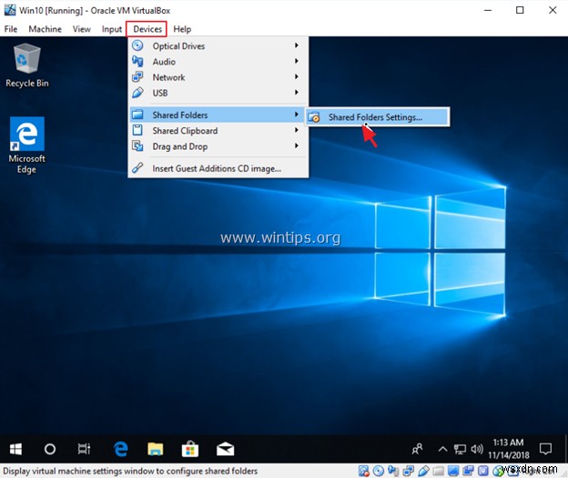
Task: Open Action Center notification icon
Action: 545,449
